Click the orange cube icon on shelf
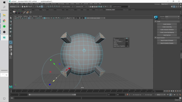This screenshot has height=102, width=182. click(28, 12)
